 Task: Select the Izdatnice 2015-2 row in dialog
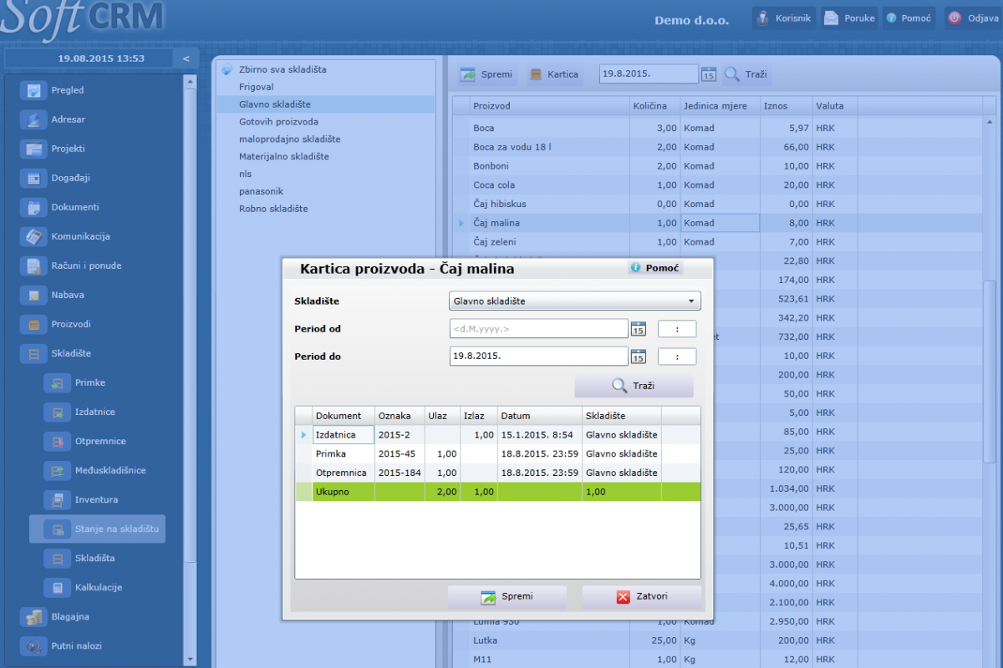498,435
